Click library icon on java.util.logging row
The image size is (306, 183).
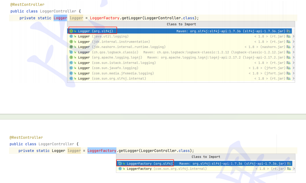click(288, 36)
